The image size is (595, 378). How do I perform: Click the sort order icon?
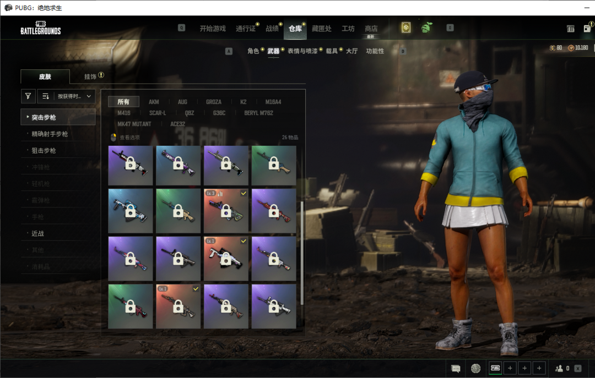(x=46, y=96)
